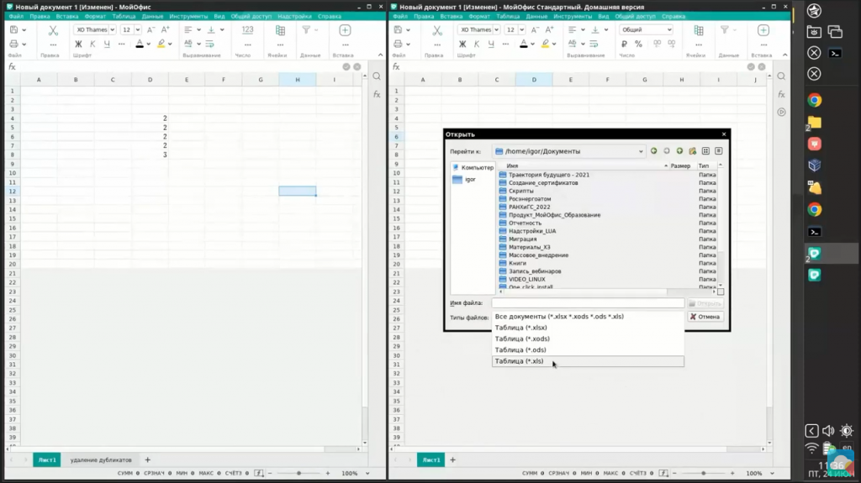Screen dimensions: 861x483
Task: Switch Open dialog to detail view
Action: coord(719,151)
